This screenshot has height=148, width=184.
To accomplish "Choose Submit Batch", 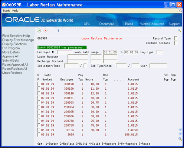I will point(11,61).
